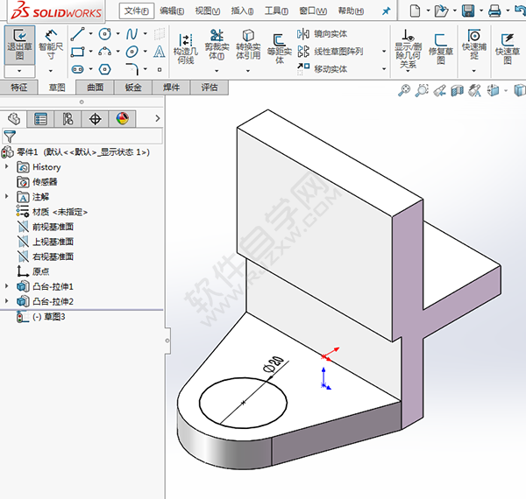Open the 文件 (File) menu
Viewport: 526px width, 499px height.
136,11
